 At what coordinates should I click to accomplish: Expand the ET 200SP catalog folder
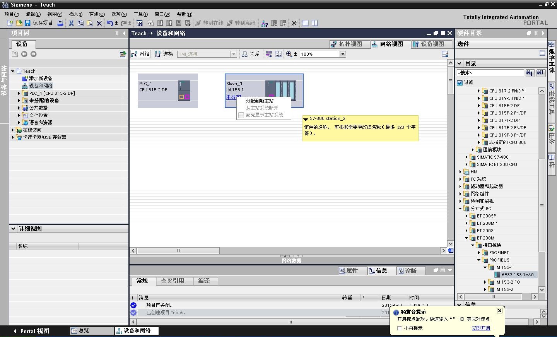coord(466,216)
